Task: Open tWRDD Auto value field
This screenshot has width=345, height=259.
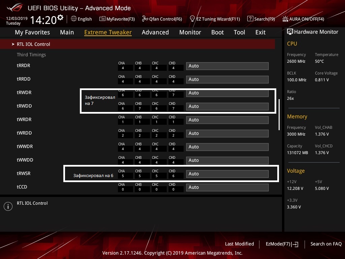Action: tap(227, 133)
